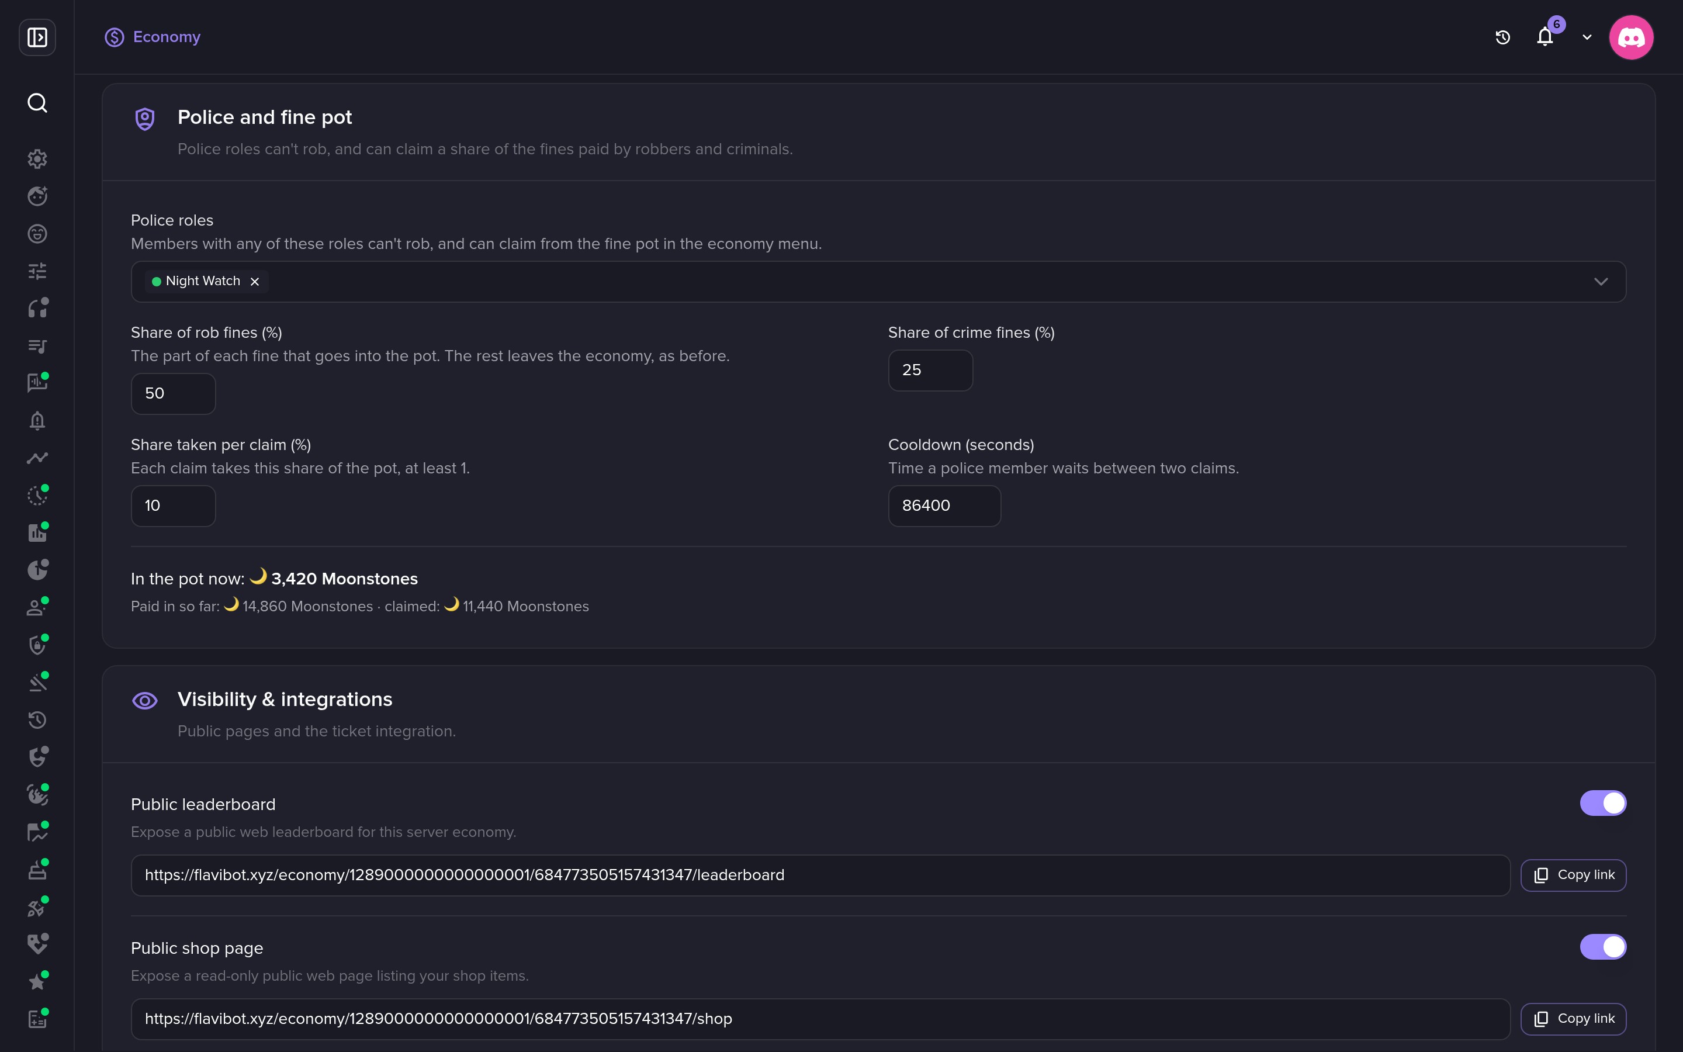Edit the Share taken per claim field

(173, 506)
